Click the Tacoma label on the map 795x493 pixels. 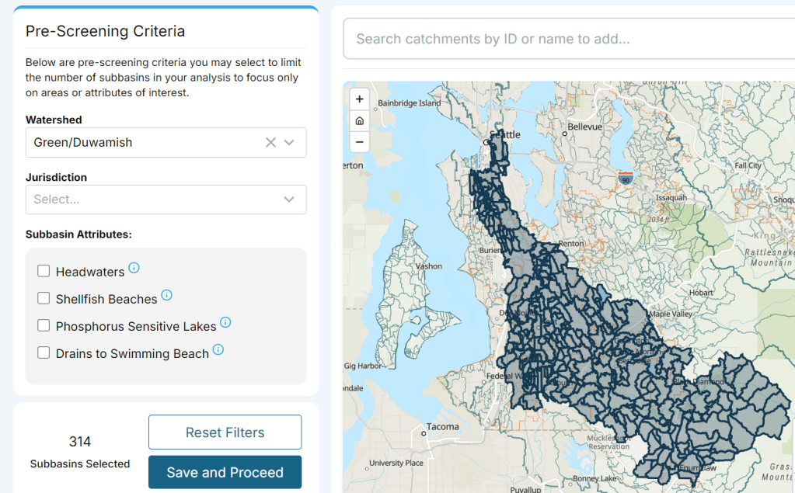[x=441, y=427]
